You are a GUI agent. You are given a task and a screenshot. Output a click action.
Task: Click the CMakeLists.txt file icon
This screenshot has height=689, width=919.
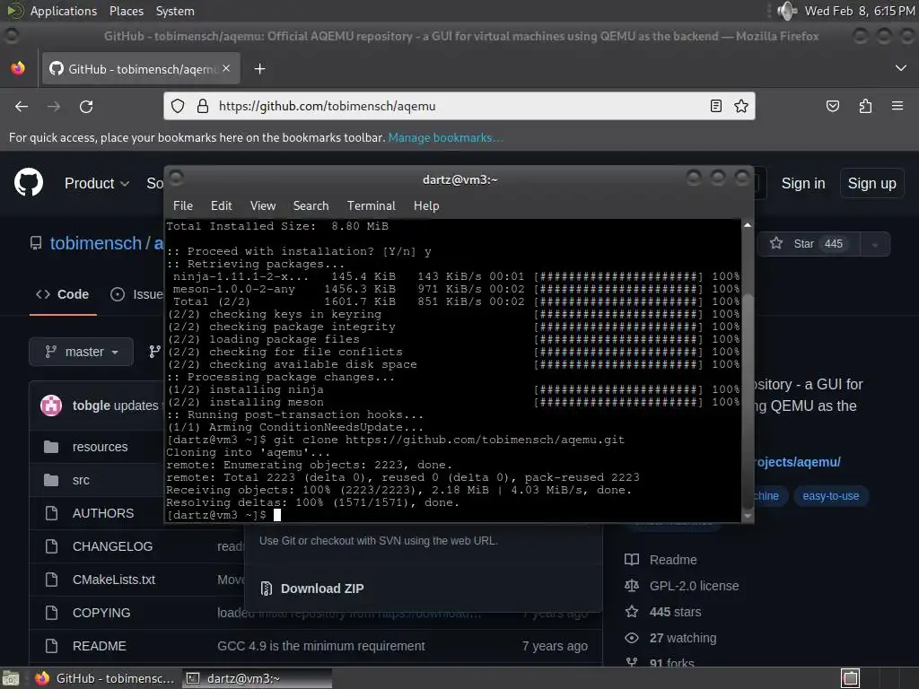click(51, 580)
